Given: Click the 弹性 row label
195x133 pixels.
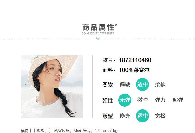Looking at the screenshot, I should [x=108, y=101].
